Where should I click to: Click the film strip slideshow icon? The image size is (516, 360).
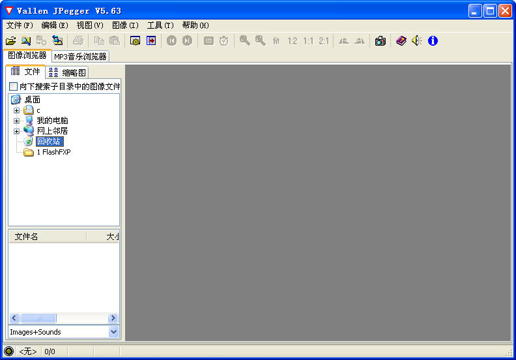151,41
